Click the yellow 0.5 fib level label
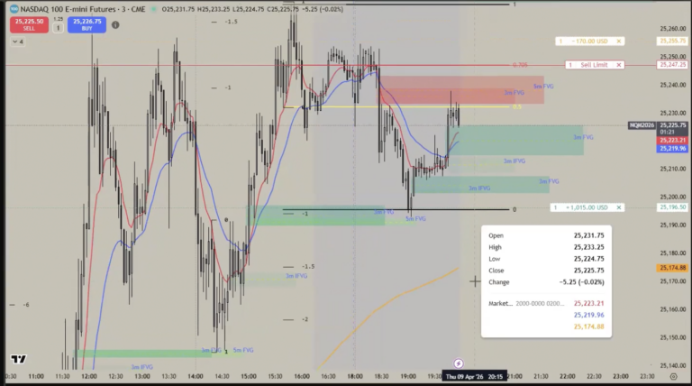Viewport: 692px width, 386px height. [517, 107]
